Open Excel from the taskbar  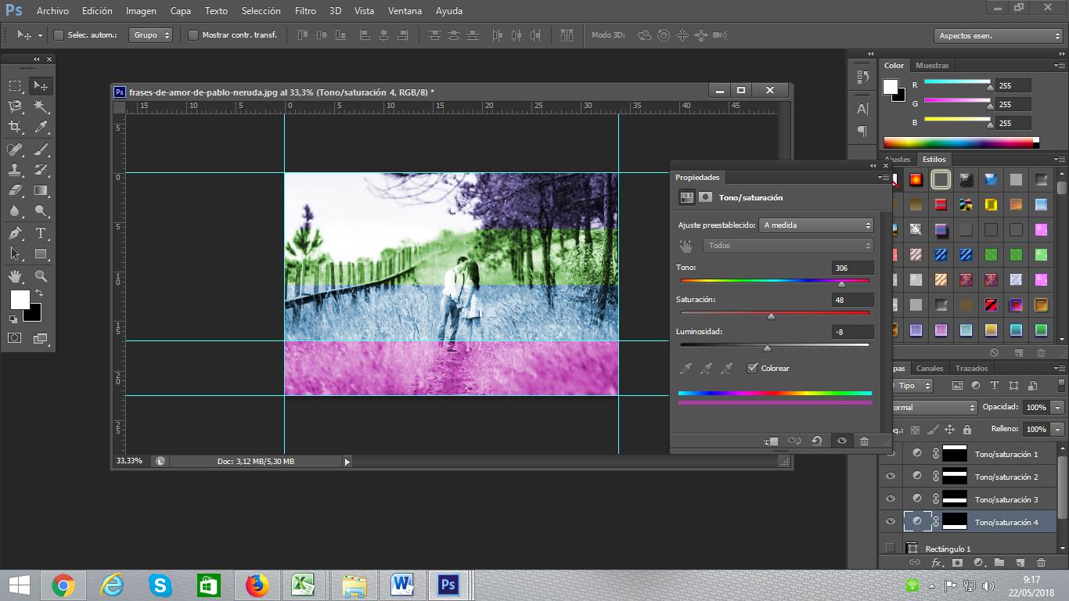(304, 585)
